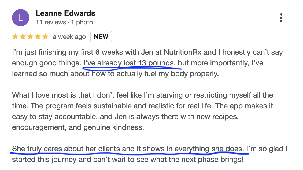Viewport: 303px width, 170px height.
Task: Click the second gold rating star
Action: point(23,36)
